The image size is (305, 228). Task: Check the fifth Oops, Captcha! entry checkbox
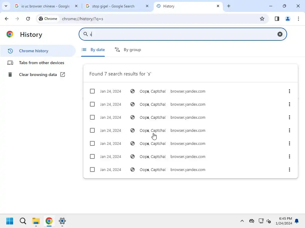coord(92,143)
